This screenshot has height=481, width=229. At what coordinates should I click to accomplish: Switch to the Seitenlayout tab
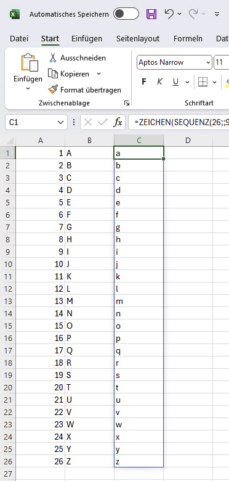click(138, 39)
